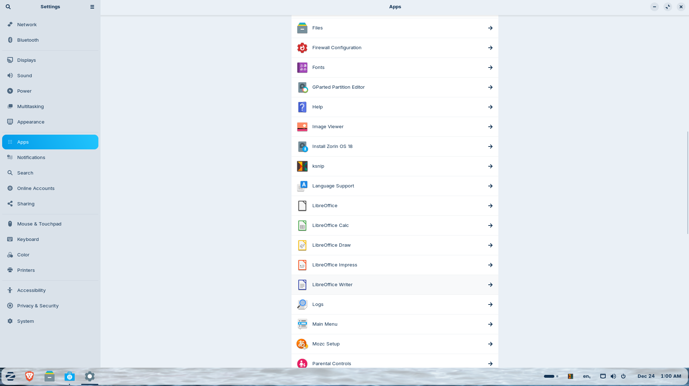Screen dimensions: 689x386
Task: Click the Firewall Configuration app icon
Action: click(x=302, y=47)
